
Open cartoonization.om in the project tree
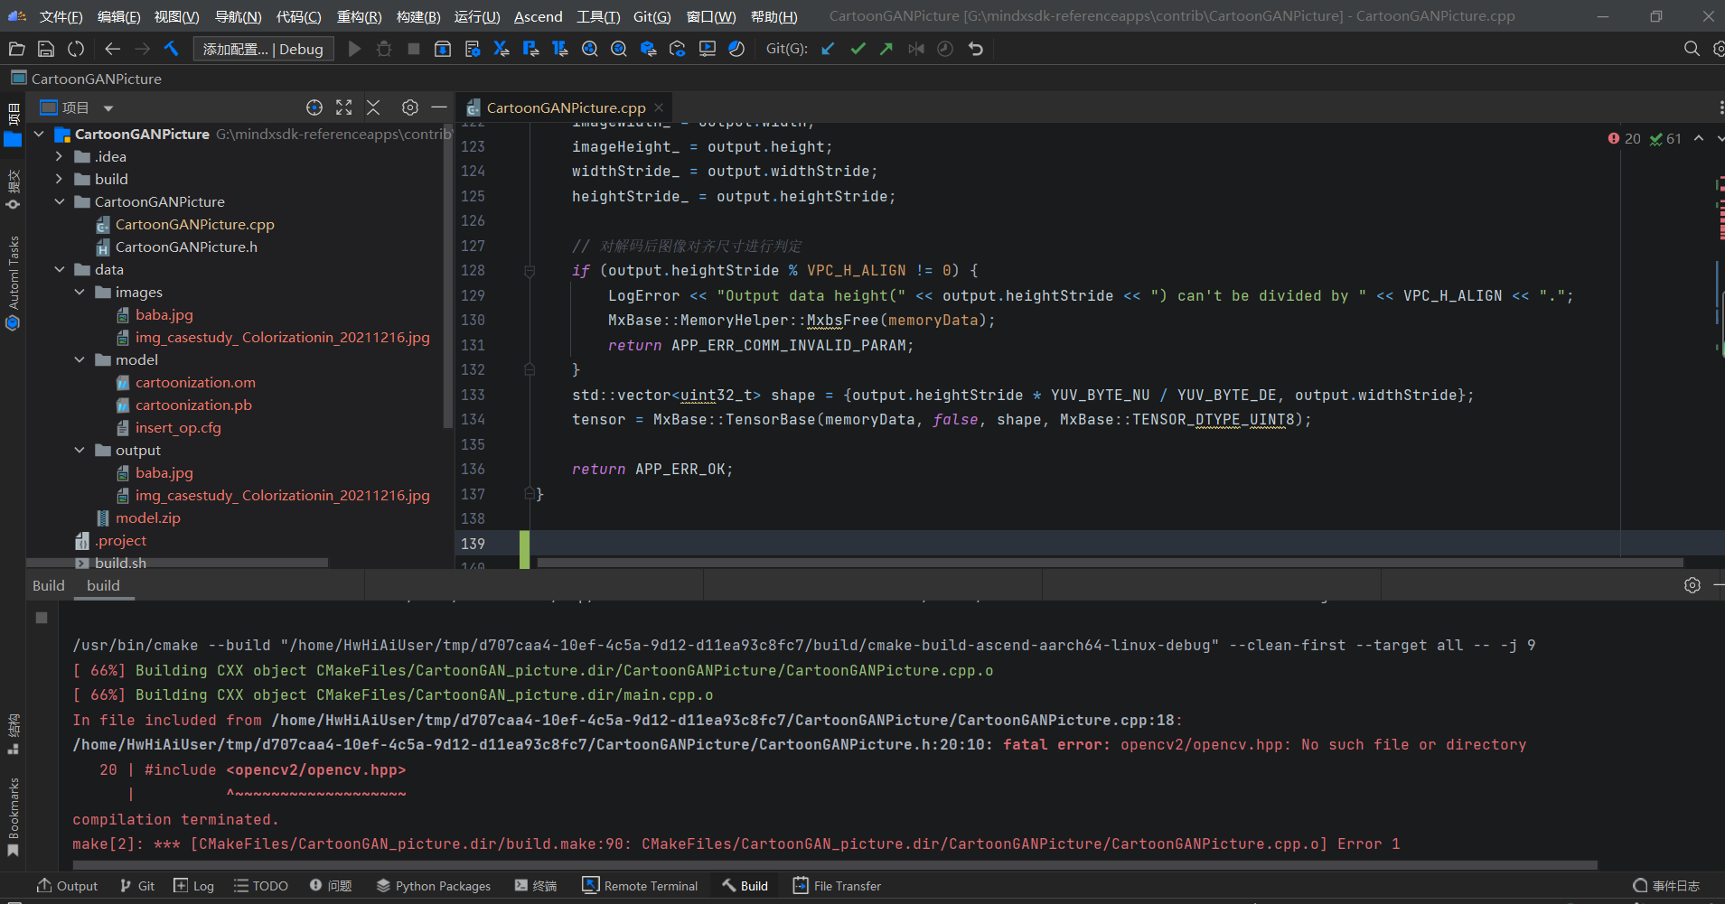(195, 382)
